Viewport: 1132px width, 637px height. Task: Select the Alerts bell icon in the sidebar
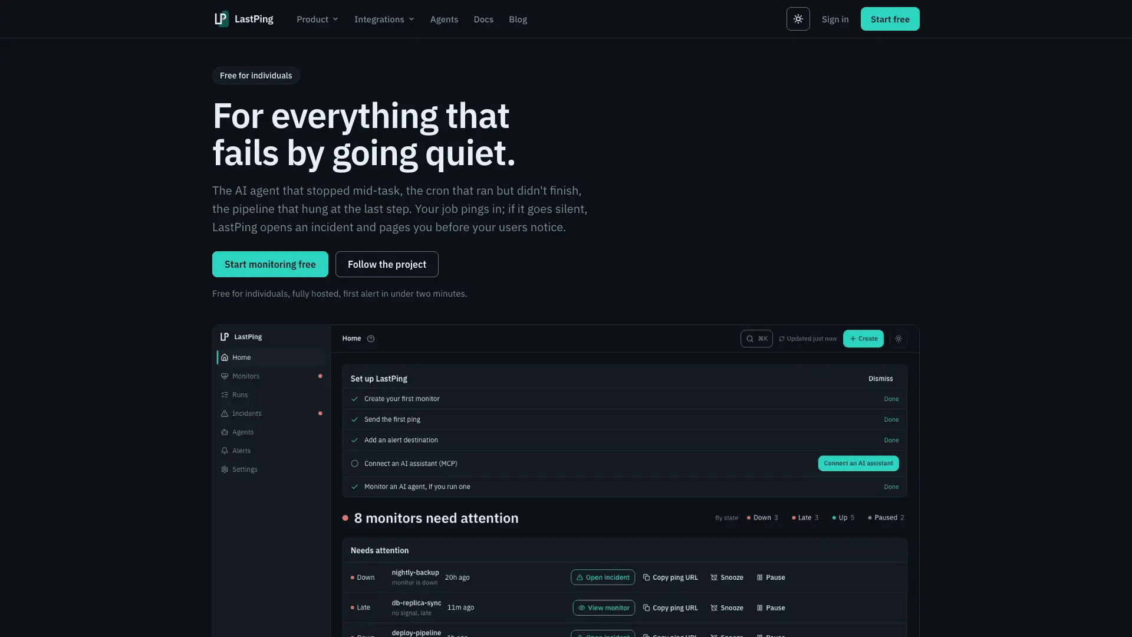point(225,451)
